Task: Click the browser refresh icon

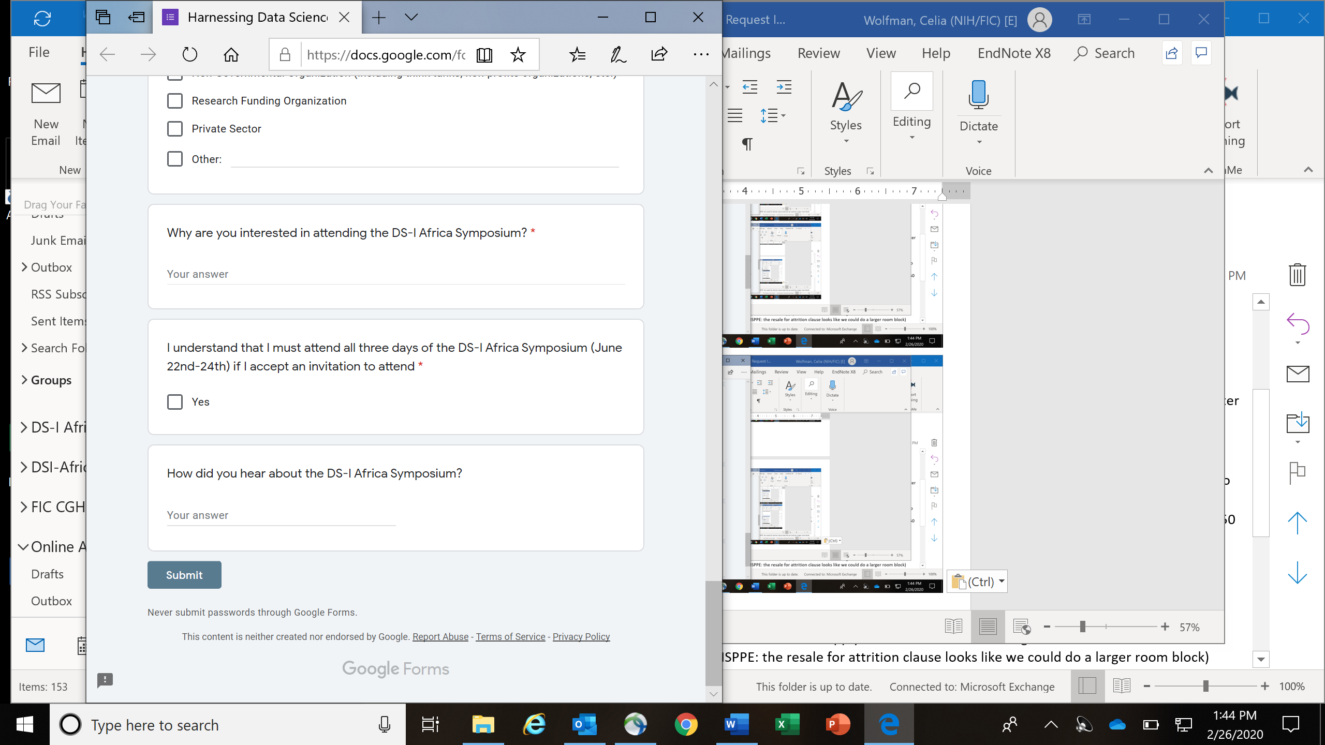Action: [189, 54]
